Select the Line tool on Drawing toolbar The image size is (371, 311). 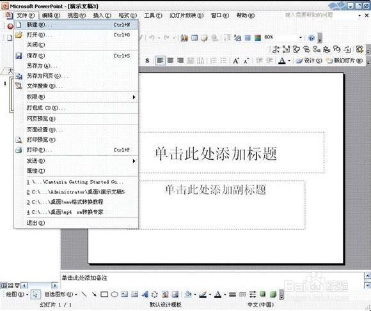[84, 294]
